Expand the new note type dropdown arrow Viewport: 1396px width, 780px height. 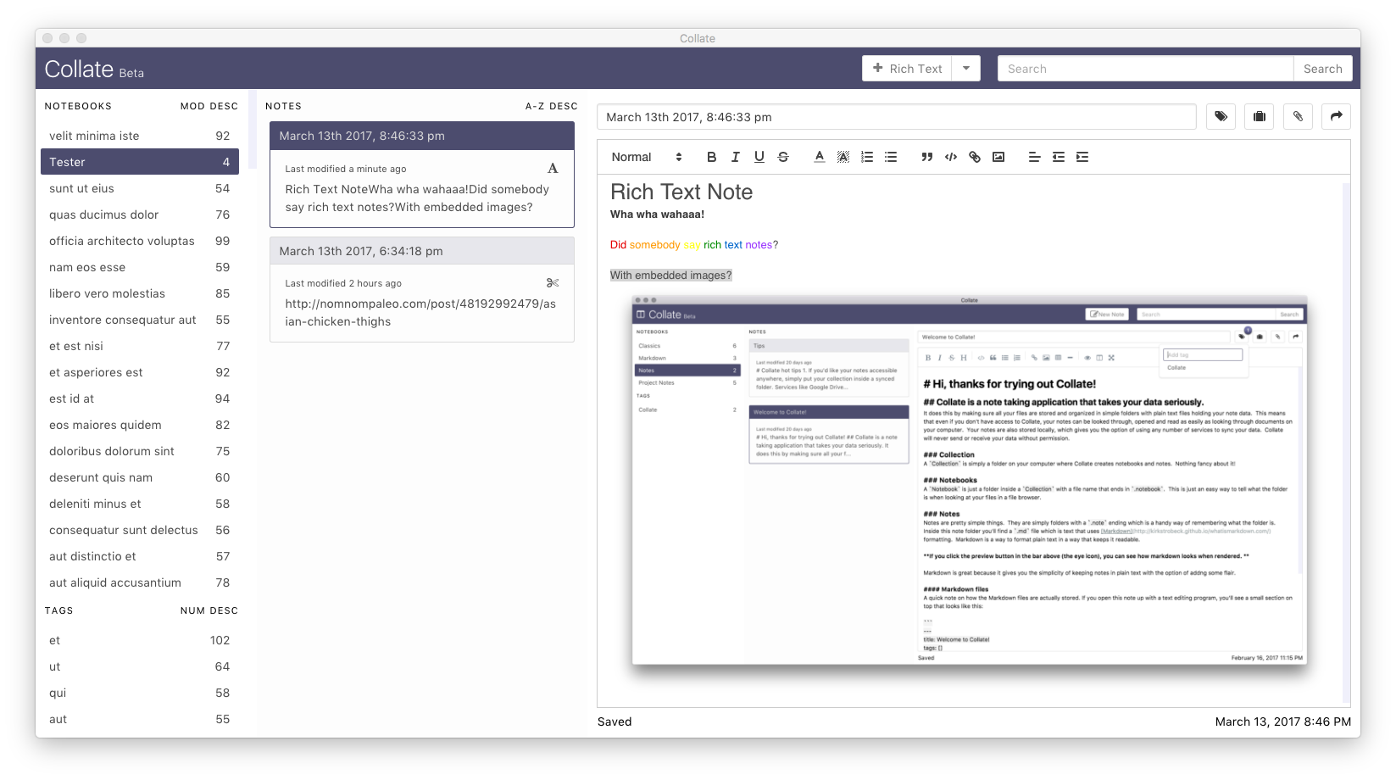[x=966, y=69]
